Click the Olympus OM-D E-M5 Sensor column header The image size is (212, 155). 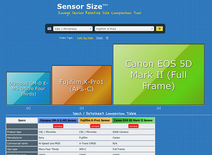(58, 120)
